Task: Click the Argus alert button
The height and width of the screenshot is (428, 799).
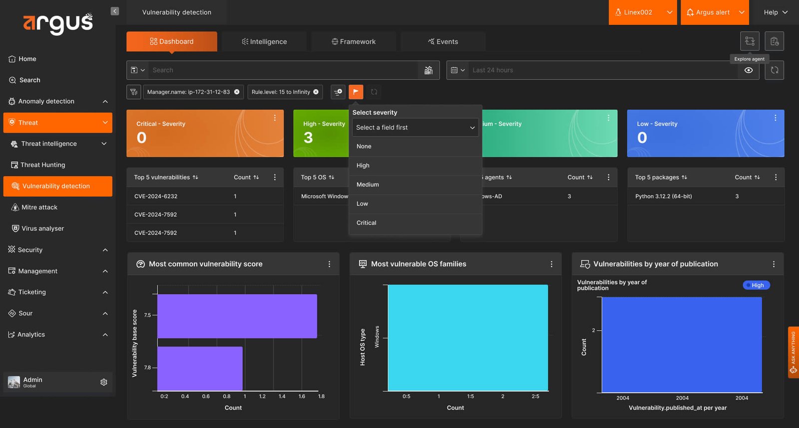Action: click(x=715, y=12)
